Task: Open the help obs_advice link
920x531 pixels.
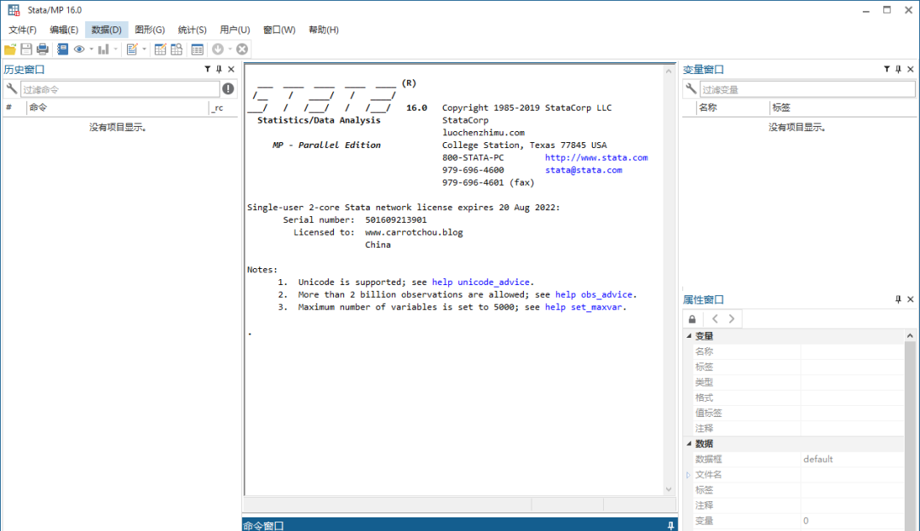Action: pos(594,294)
